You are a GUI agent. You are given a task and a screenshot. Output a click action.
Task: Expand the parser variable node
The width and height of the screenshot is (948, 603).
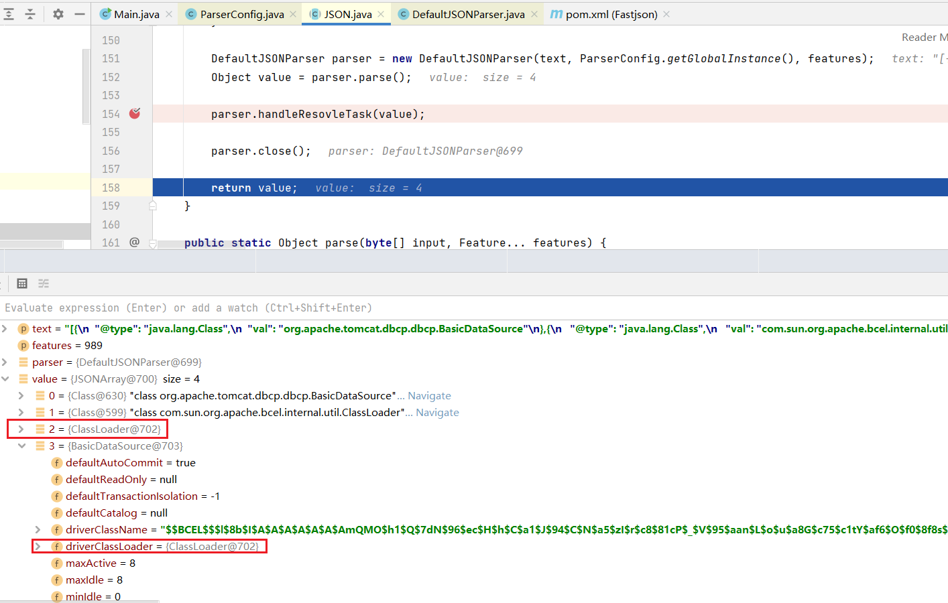(5, 362)
